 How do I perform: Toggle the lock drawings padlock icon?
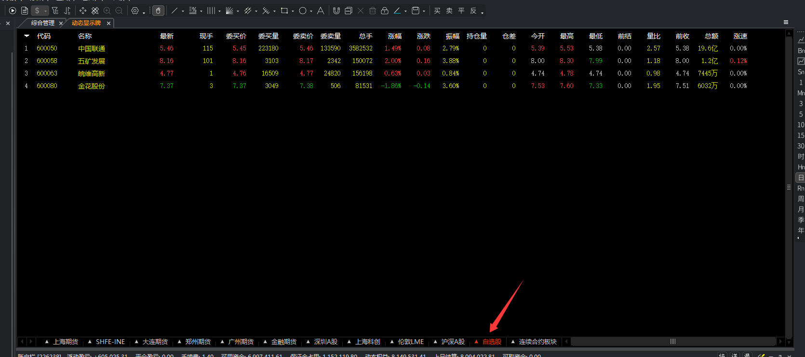tap(385, 11)
